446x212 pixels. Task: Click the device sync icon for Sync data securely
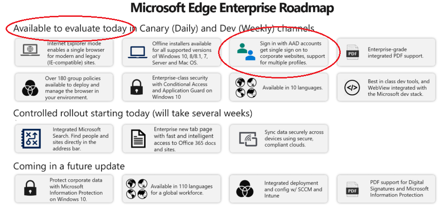248,139
